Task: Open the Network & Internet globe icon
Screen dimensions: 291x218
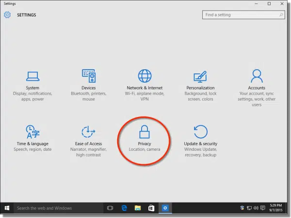Action: 145,76
